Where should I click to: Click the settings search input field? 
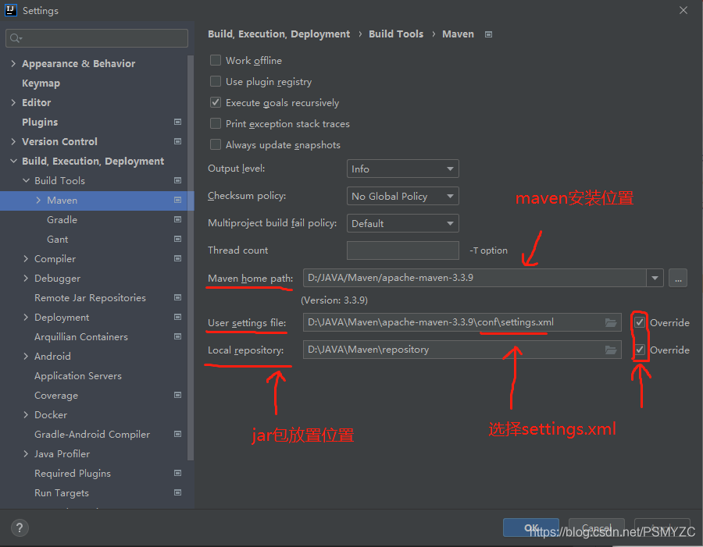[x=97, y=38]
